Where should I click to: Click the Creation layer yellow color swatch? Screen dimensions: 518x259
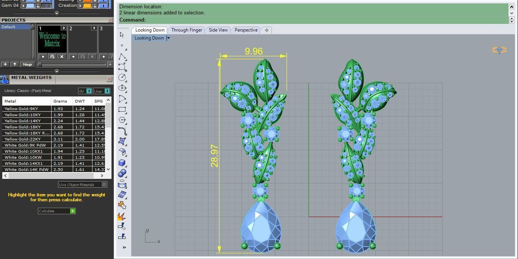pos(87,6)
